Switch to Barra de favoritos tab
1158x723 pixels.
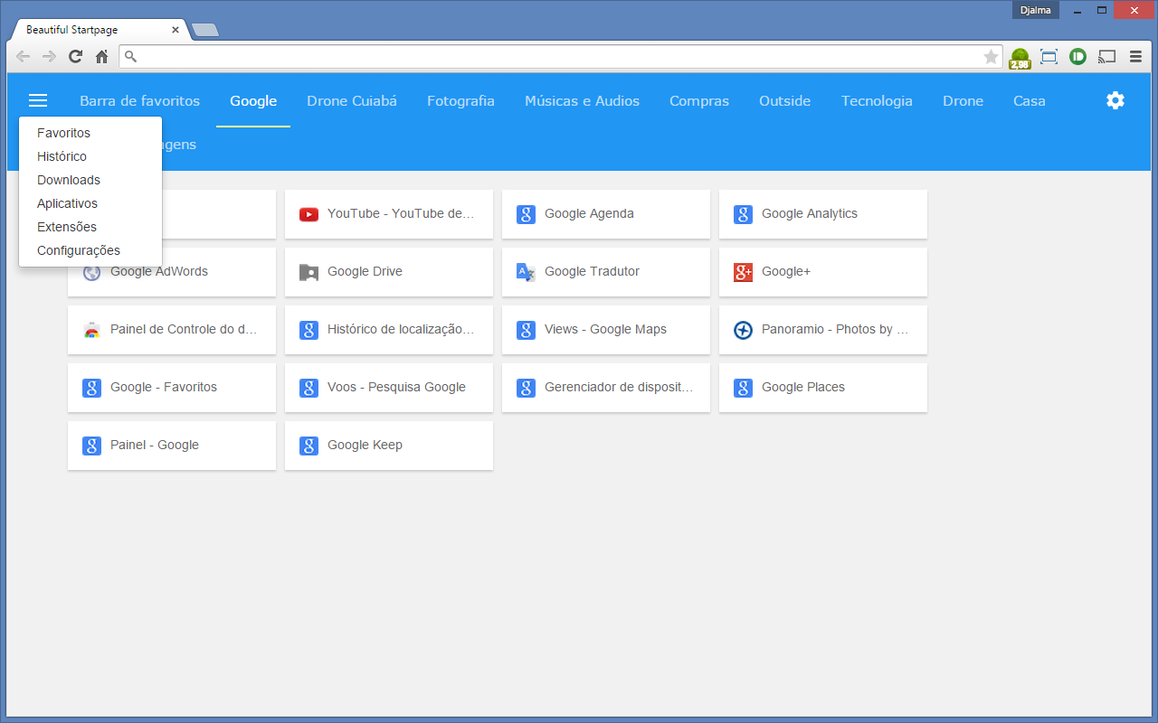click(x=139, y=101)
